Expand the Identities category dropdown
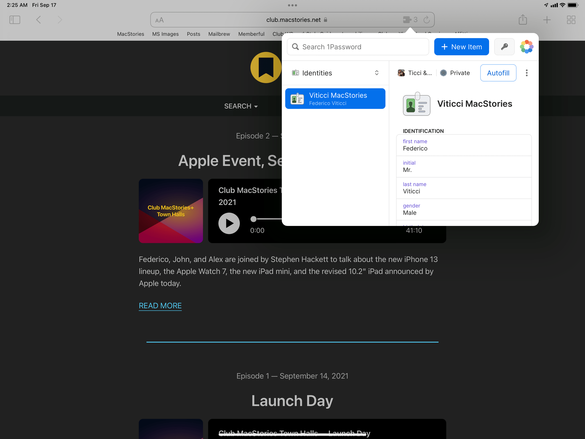Viewport: 585px width, 439px height. 377,72
